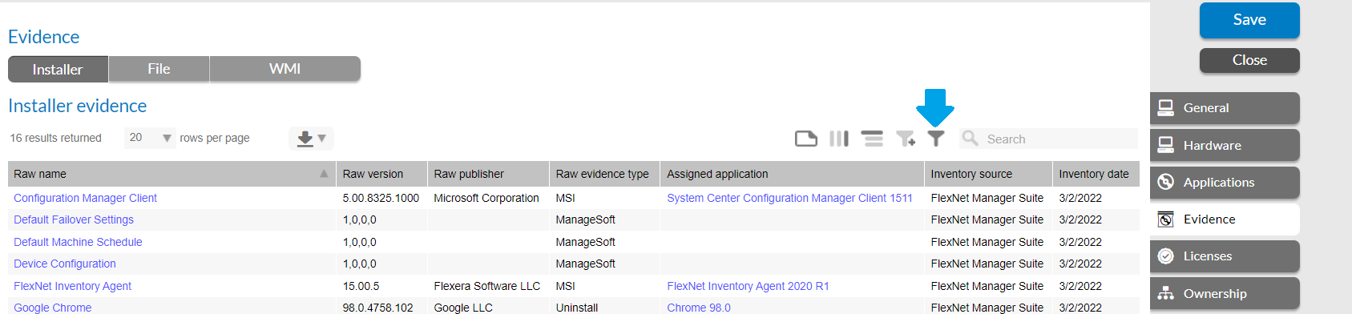
Task: Click the General computer icon
Action: tap(1166, 107)
